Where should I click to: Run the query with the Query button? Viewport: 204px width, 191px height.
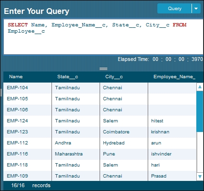tap(175, 9)
